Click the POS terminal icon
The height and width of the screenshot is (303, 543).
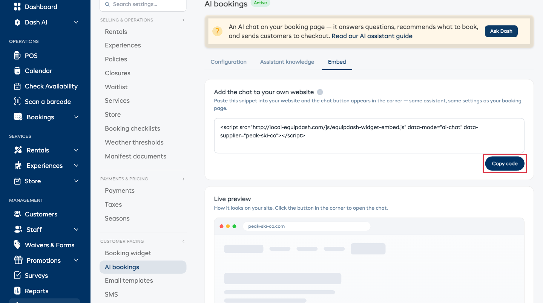tap(17, 55)
